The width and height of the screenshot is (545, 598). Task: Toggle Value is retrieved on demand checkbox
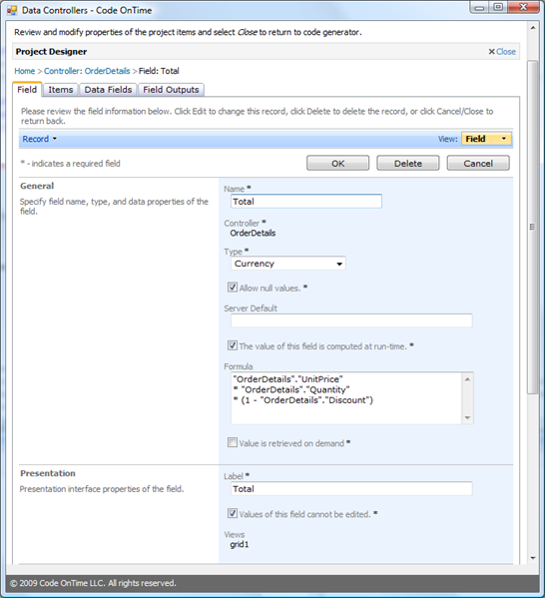tap(233, 442)
